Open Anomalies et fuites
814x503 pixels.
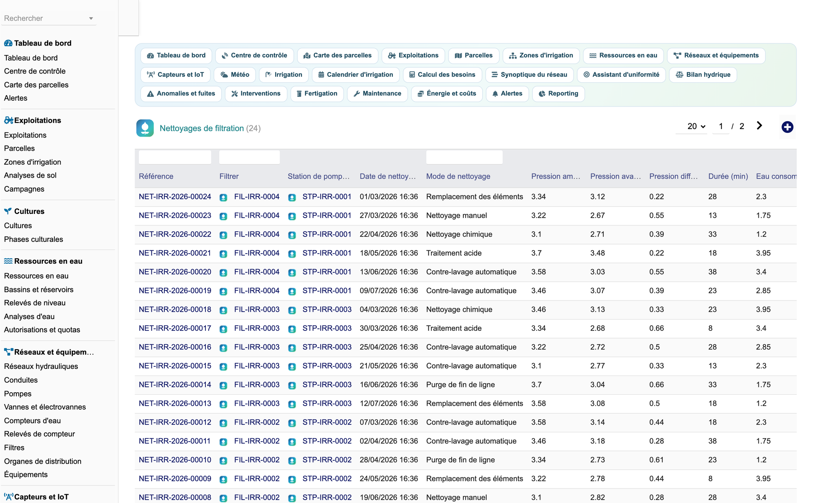[181, 94]
